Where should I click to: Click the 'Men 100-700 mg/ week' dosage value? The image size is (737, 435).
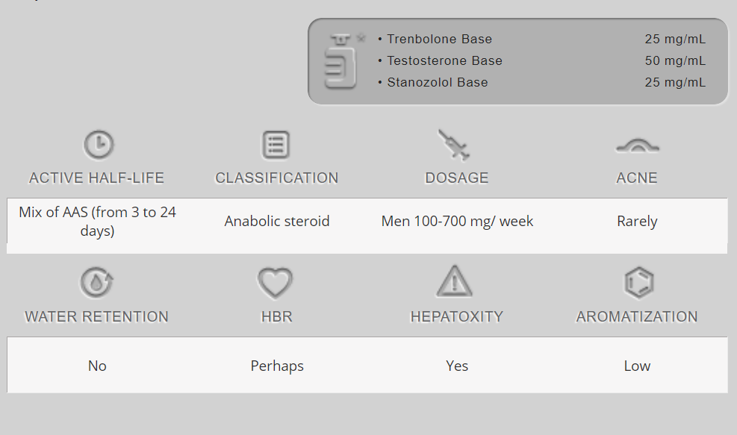pyautogui.click(x=457, y=222)
